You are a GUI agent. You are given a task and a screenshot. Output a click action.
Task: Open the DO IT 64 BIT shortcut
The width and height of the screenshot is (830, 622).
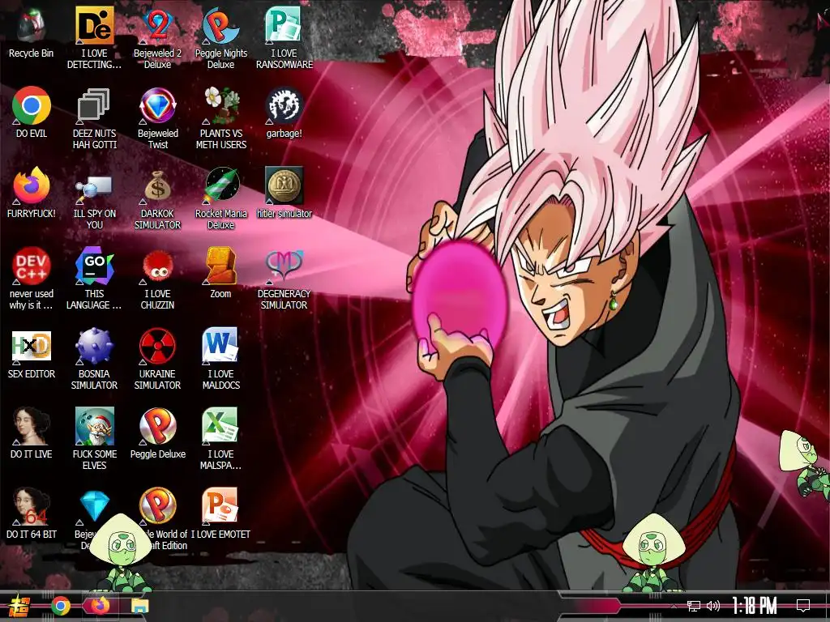tap(32, 514)
